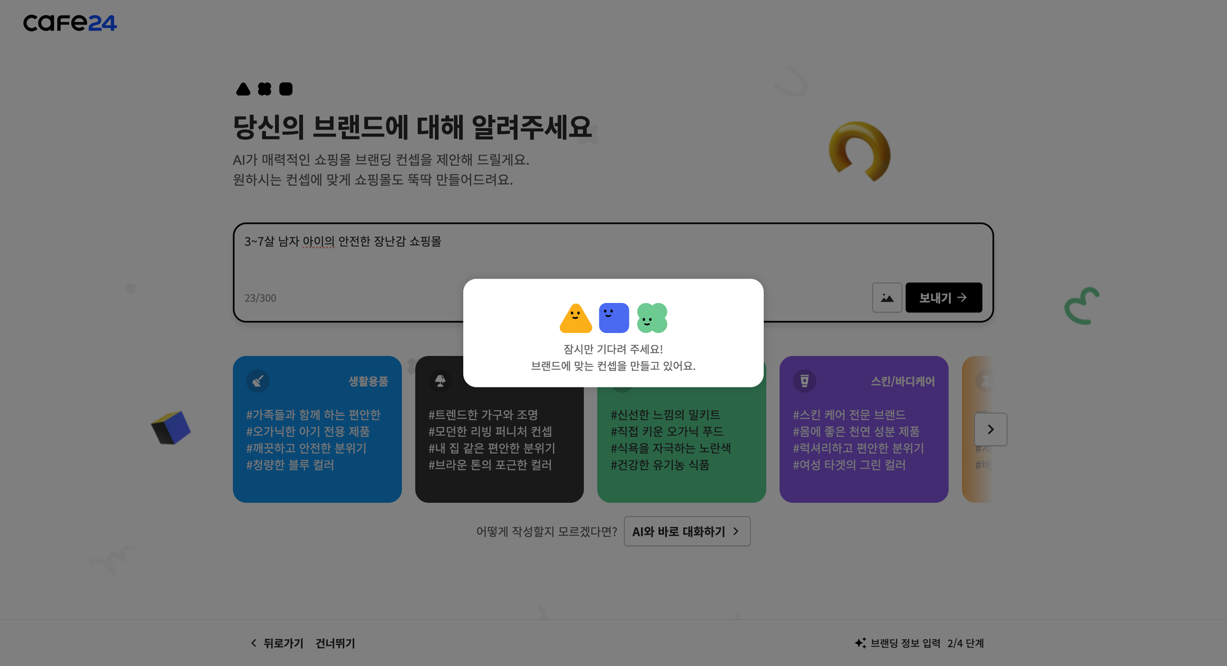Select the 스킨/바디케어 purple card
Image resolution: width=1227 pixels, height=666 pixels.
point(864,429)
